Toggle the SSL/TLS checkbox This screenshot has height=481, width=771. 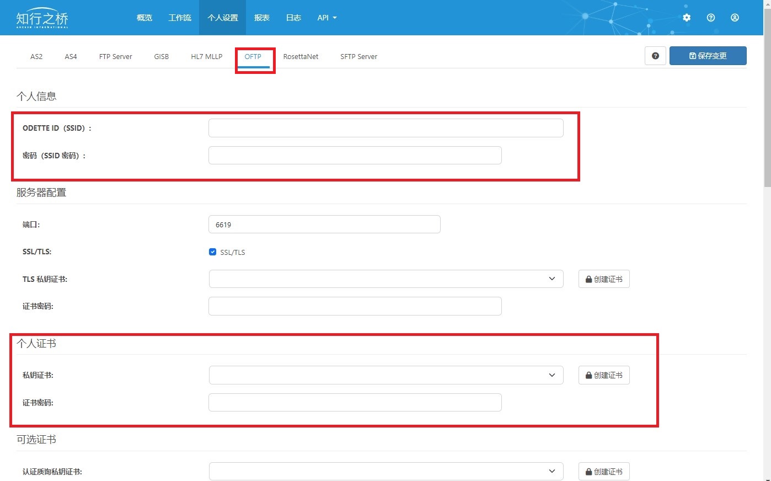point(212,252)
